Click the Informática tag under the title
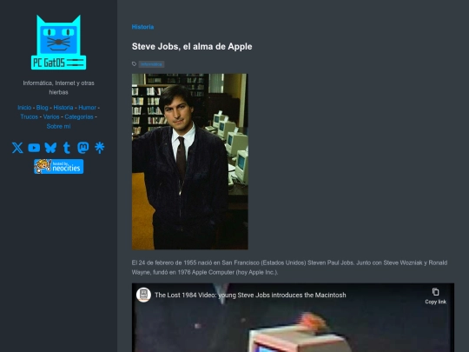 click(151, 64)
